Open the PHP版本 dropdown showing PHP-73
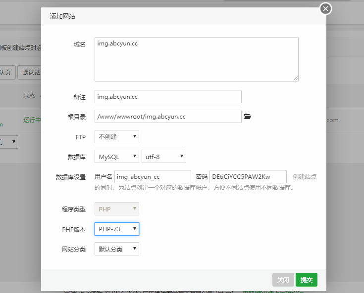Screen dimensions: 364x293 (x=117, y=229)
